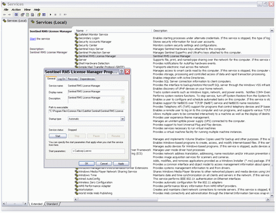The image size is (276, 213).
Task: Click the gear icon beside WMI Performance Adapter
Action: coord(76,186)
